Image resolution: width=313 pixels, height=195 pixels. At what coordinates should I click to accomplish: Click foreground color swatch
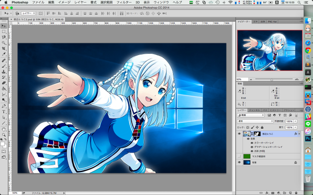coord(2,144)
